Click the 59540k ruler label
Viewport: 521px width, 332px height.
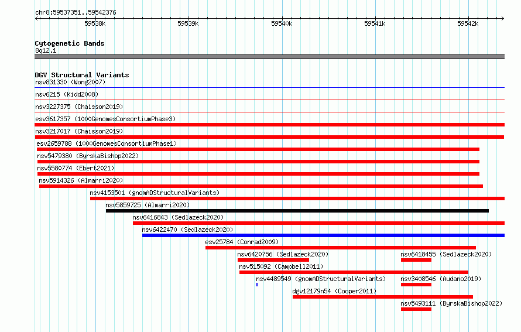(x=282, y=23)
